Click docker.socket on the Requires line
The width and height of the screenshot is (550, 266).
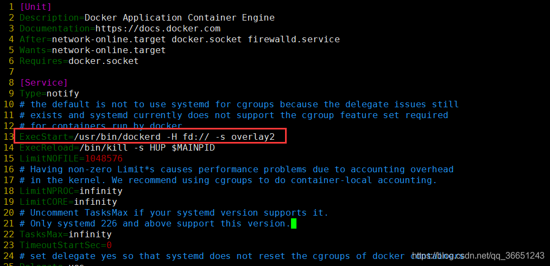pos(104,61)
